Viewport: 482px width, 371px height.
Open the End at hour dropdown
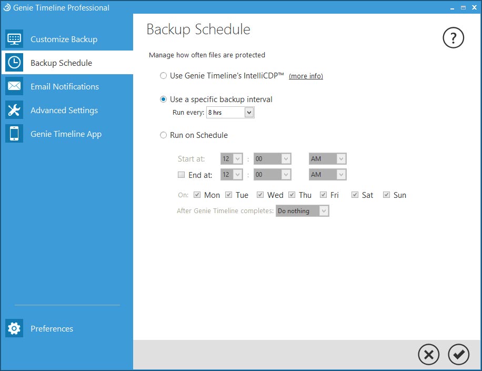coord(232,175)
